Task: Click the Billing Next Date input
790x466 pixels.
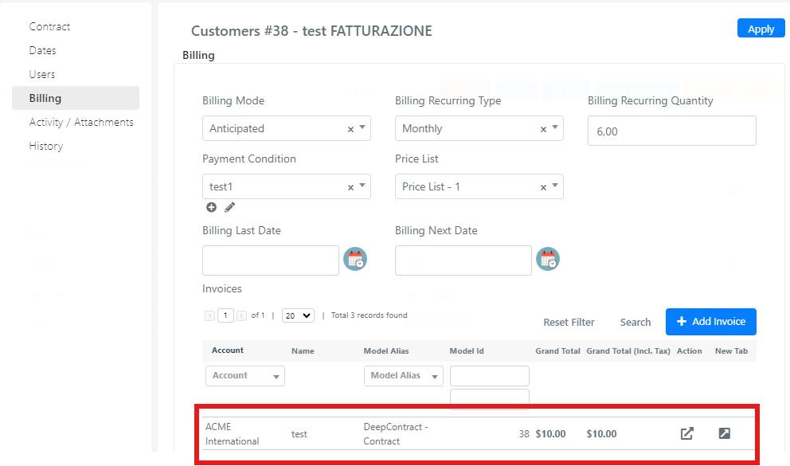Action: click(463, 260)
